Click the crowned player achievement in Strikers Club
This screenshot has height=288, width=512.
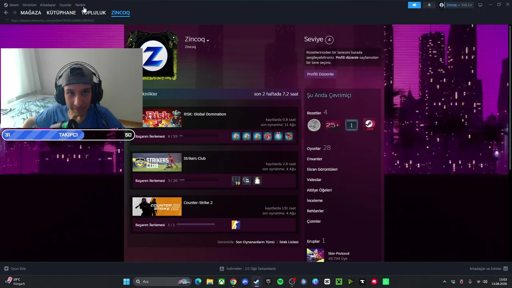pos(257,181)
